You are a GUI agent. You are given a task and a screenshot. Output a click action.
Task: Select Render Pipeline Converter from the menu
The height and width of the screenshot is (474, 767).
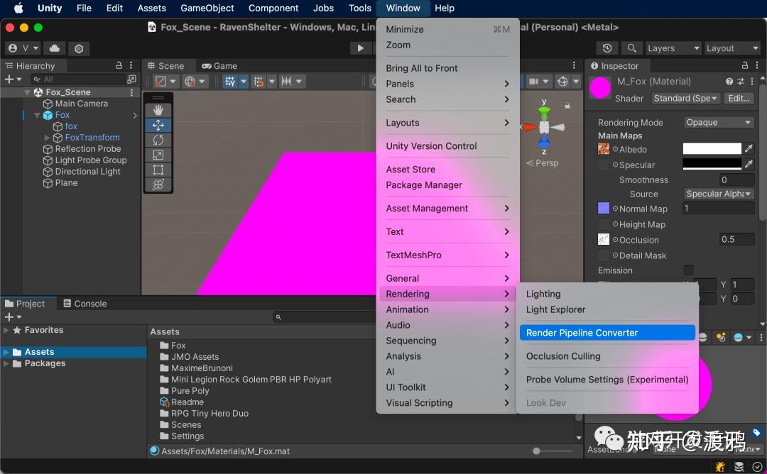pos(607,333)
